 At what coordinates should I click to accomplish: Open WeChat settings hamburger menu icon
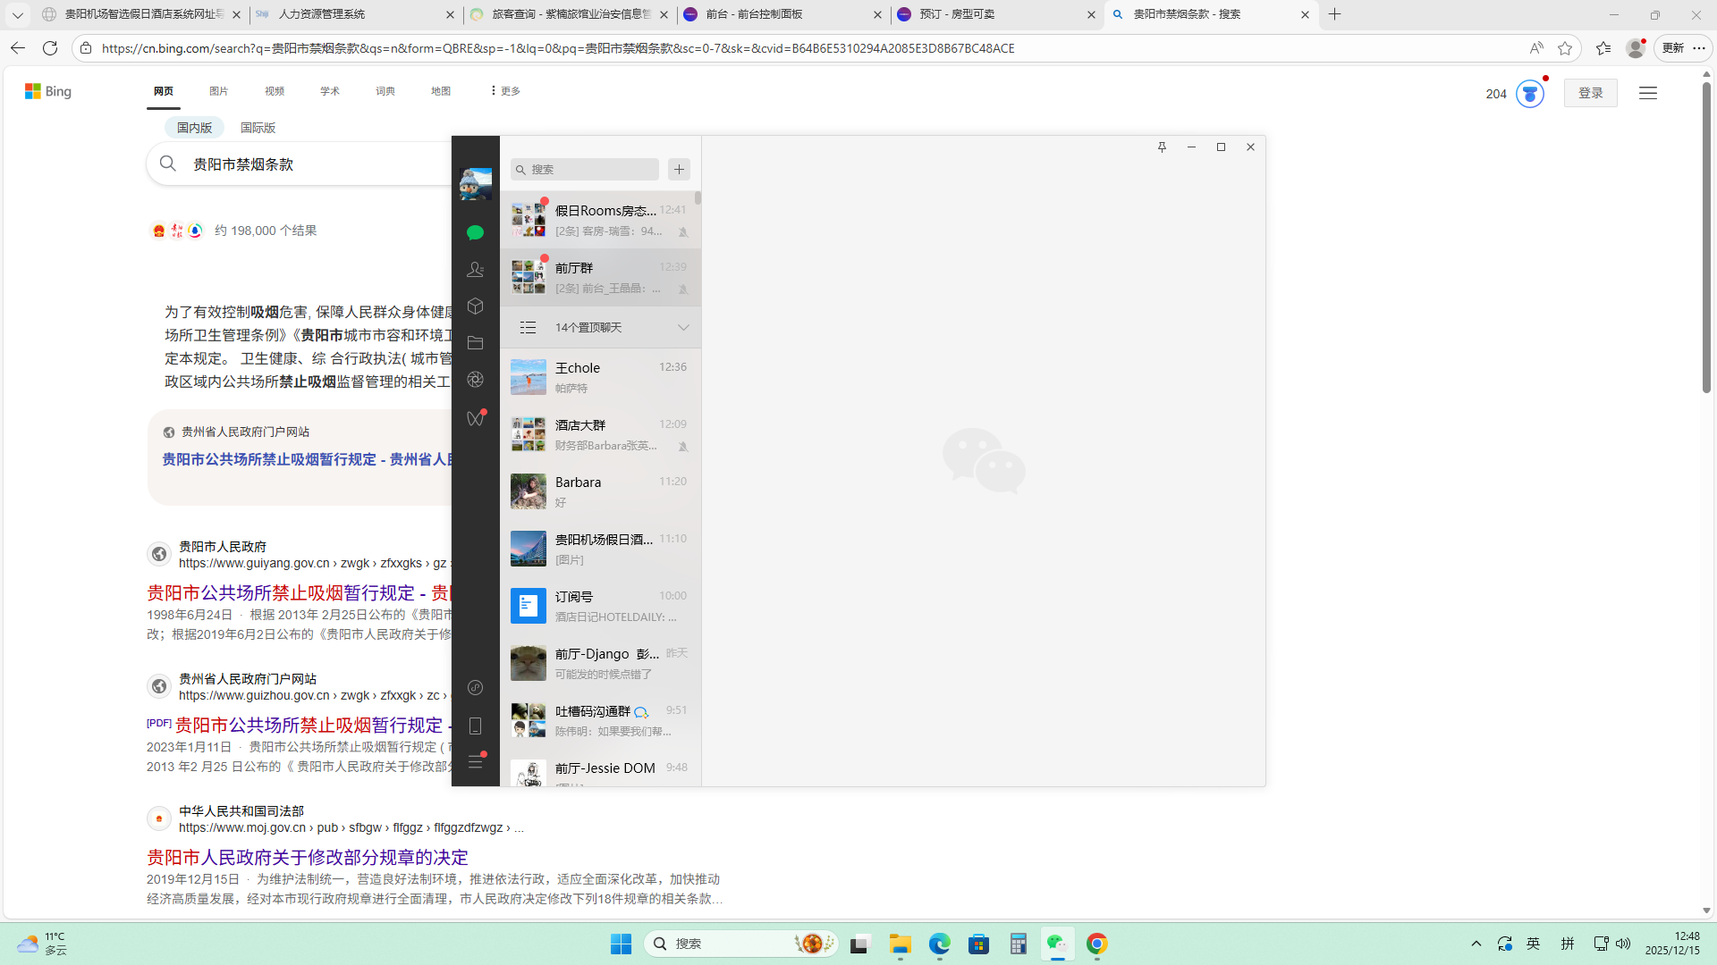click(475, 762)
